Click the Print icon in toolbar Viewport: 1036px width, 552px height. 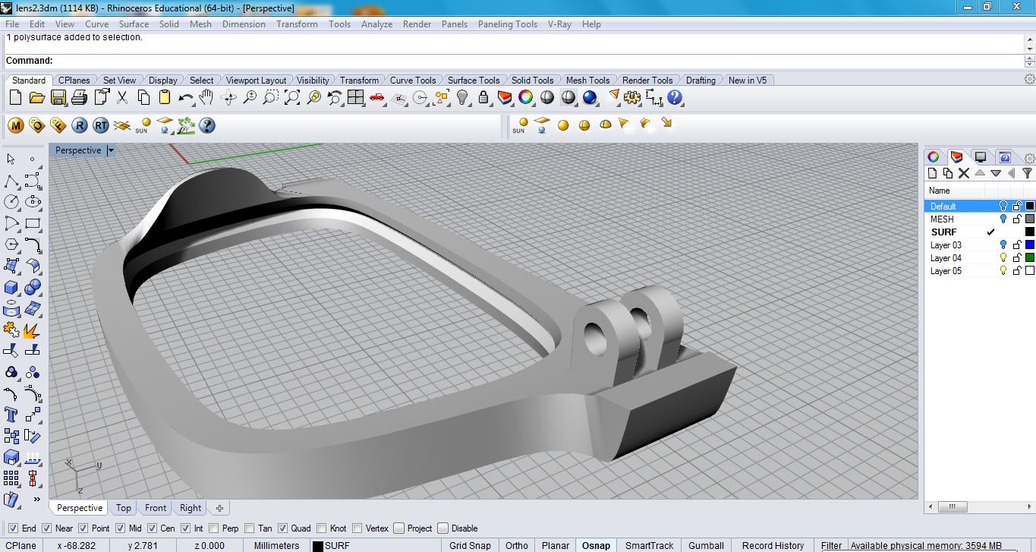pos(79,97)
